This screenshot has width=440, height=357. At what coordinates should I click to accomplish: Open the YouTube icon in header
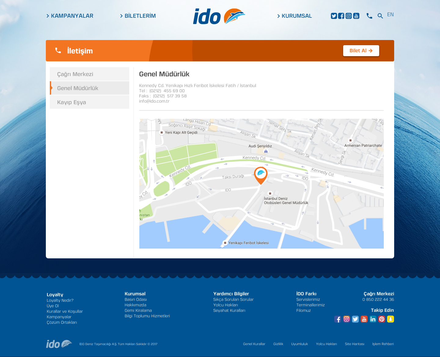356,16
